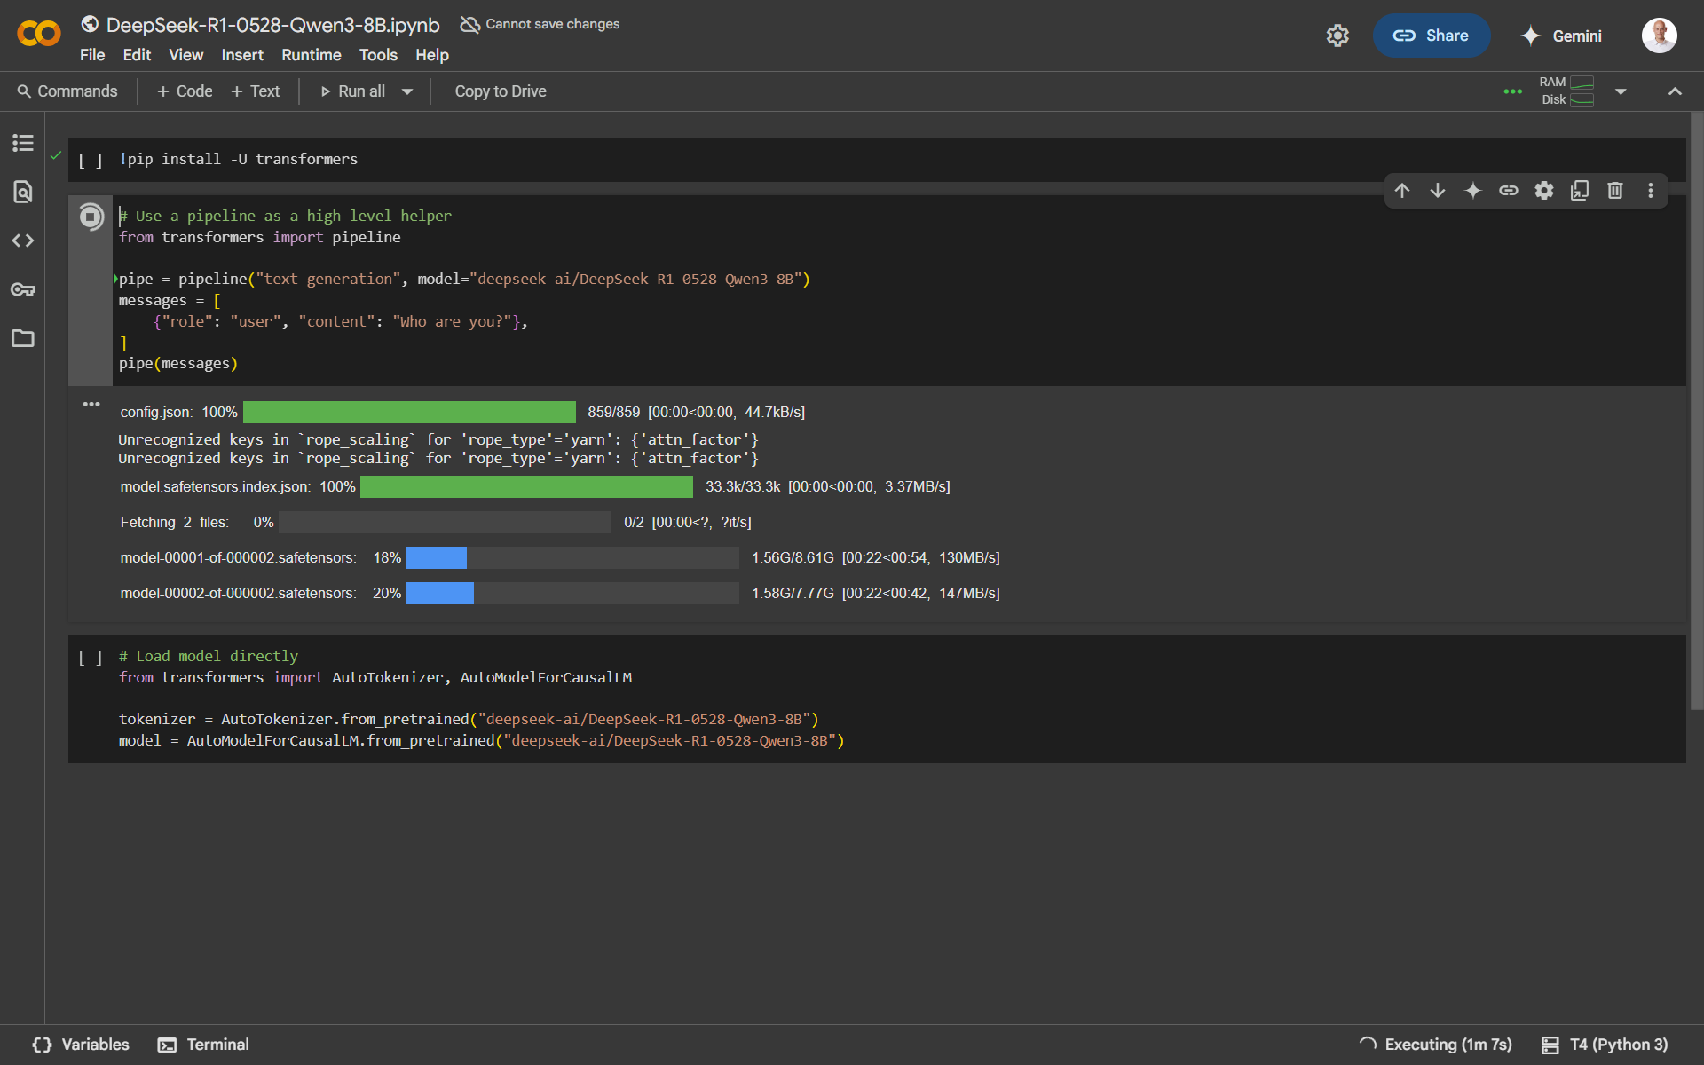Open the RAM and Disk resources indicator
This screenshot has height=1065, width=1704.
[x=1566, y=91]
